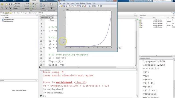This screenshot has height=98, width=175.
Task: Select the Rotate 3D tool in figure toolbar
Action: pyautogui.click(x=80, y=6)
